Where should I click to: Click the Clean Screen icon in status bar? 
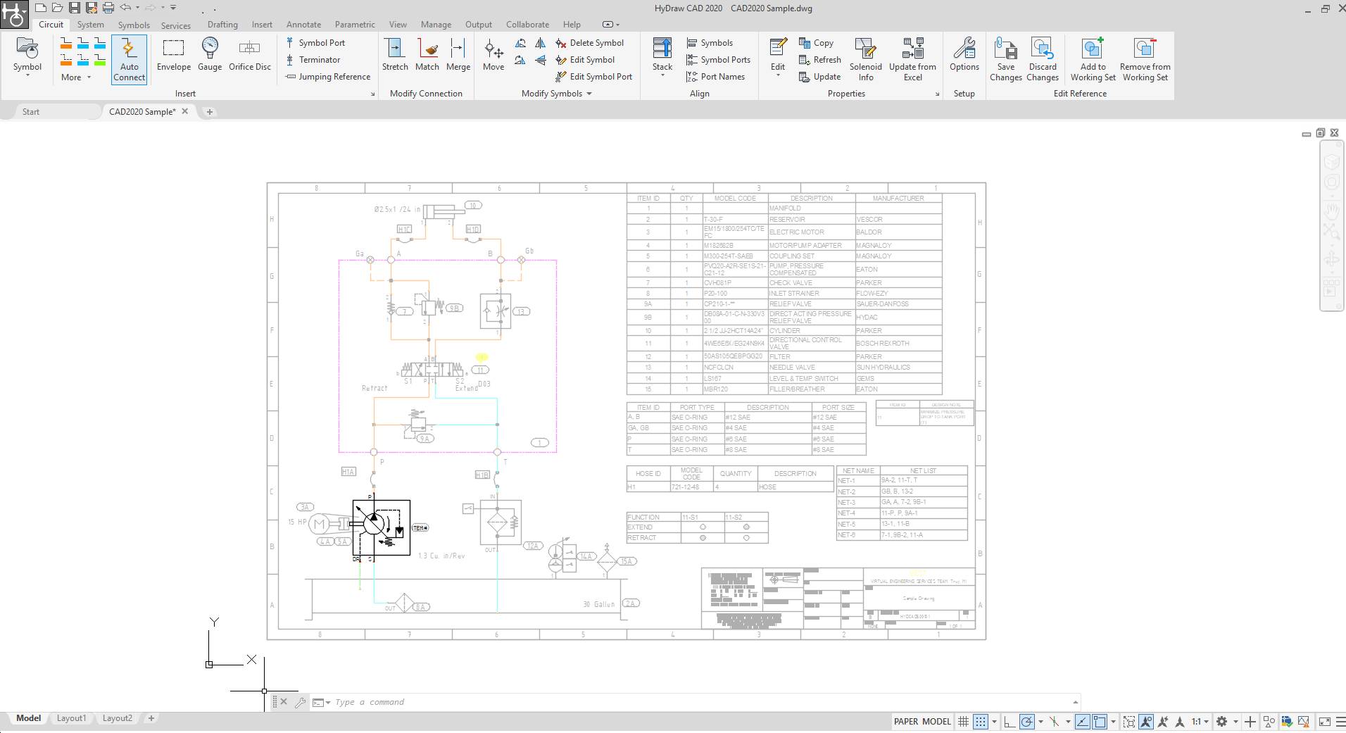click(x=1324, y=721)
